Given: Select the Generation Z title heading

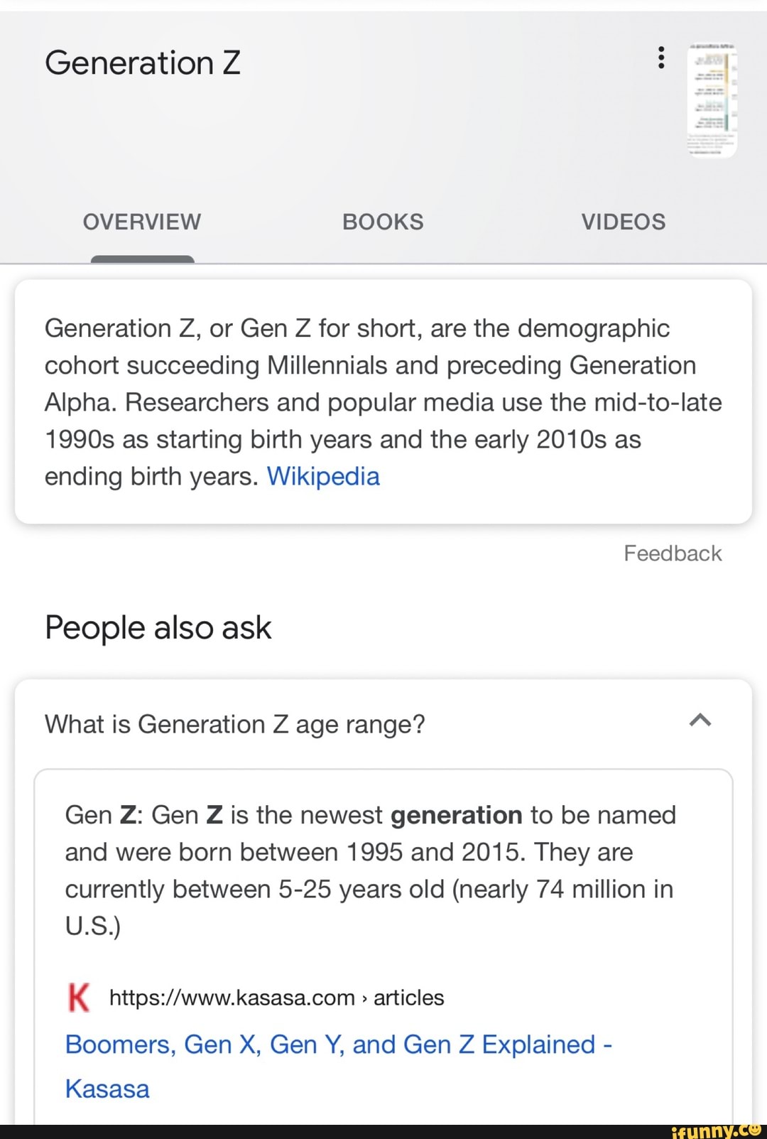Looking at the screenshot, I should [141, 63].
